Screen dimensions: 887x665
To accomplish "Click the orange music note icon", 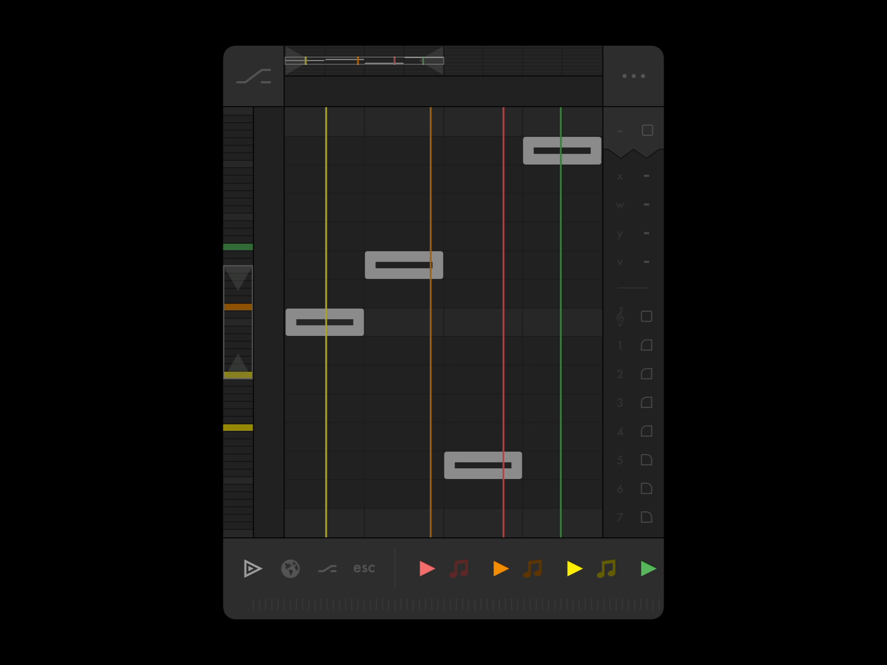I will [x=533, y=568].
